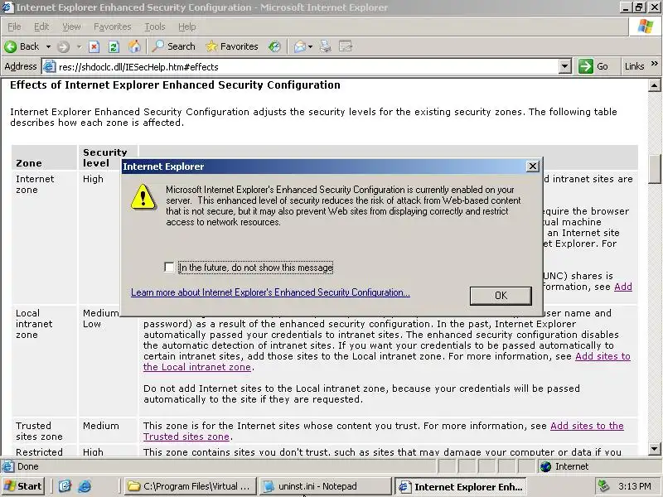The height and width of the screenshot is (497, 663).
Task: Print the page with the printer icon
Action: (x=325, y=46)
